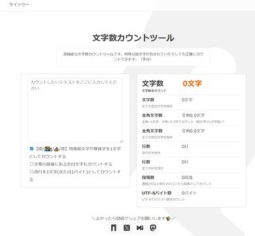
Task: Click the SNS share request text
Action: 133,218
